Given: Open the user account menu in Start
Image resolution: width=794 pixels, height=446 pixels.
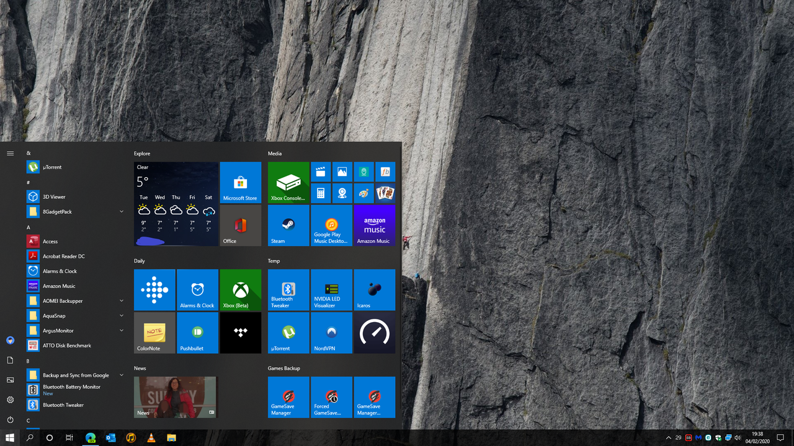Looking at the screenshot, I should click(x=10, y=340).
